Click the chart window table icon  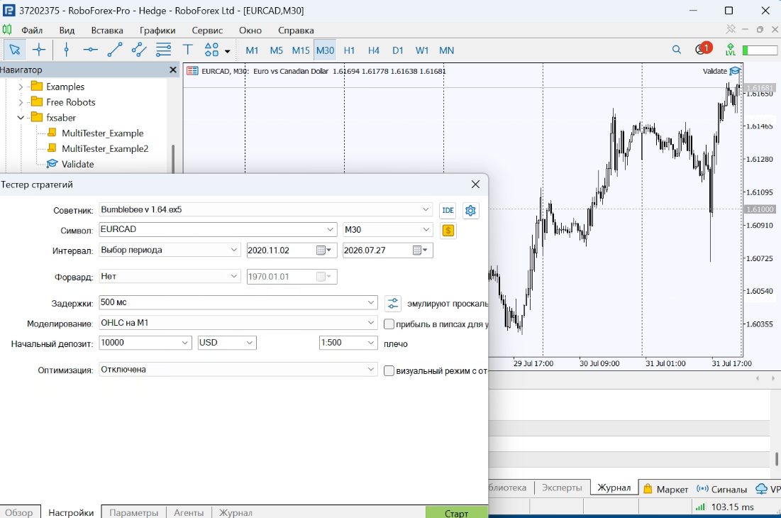tap(192, 71)
